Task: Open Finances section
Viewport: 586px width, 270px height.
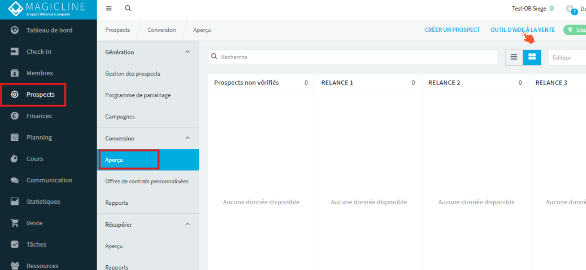Action: point(39,116)
